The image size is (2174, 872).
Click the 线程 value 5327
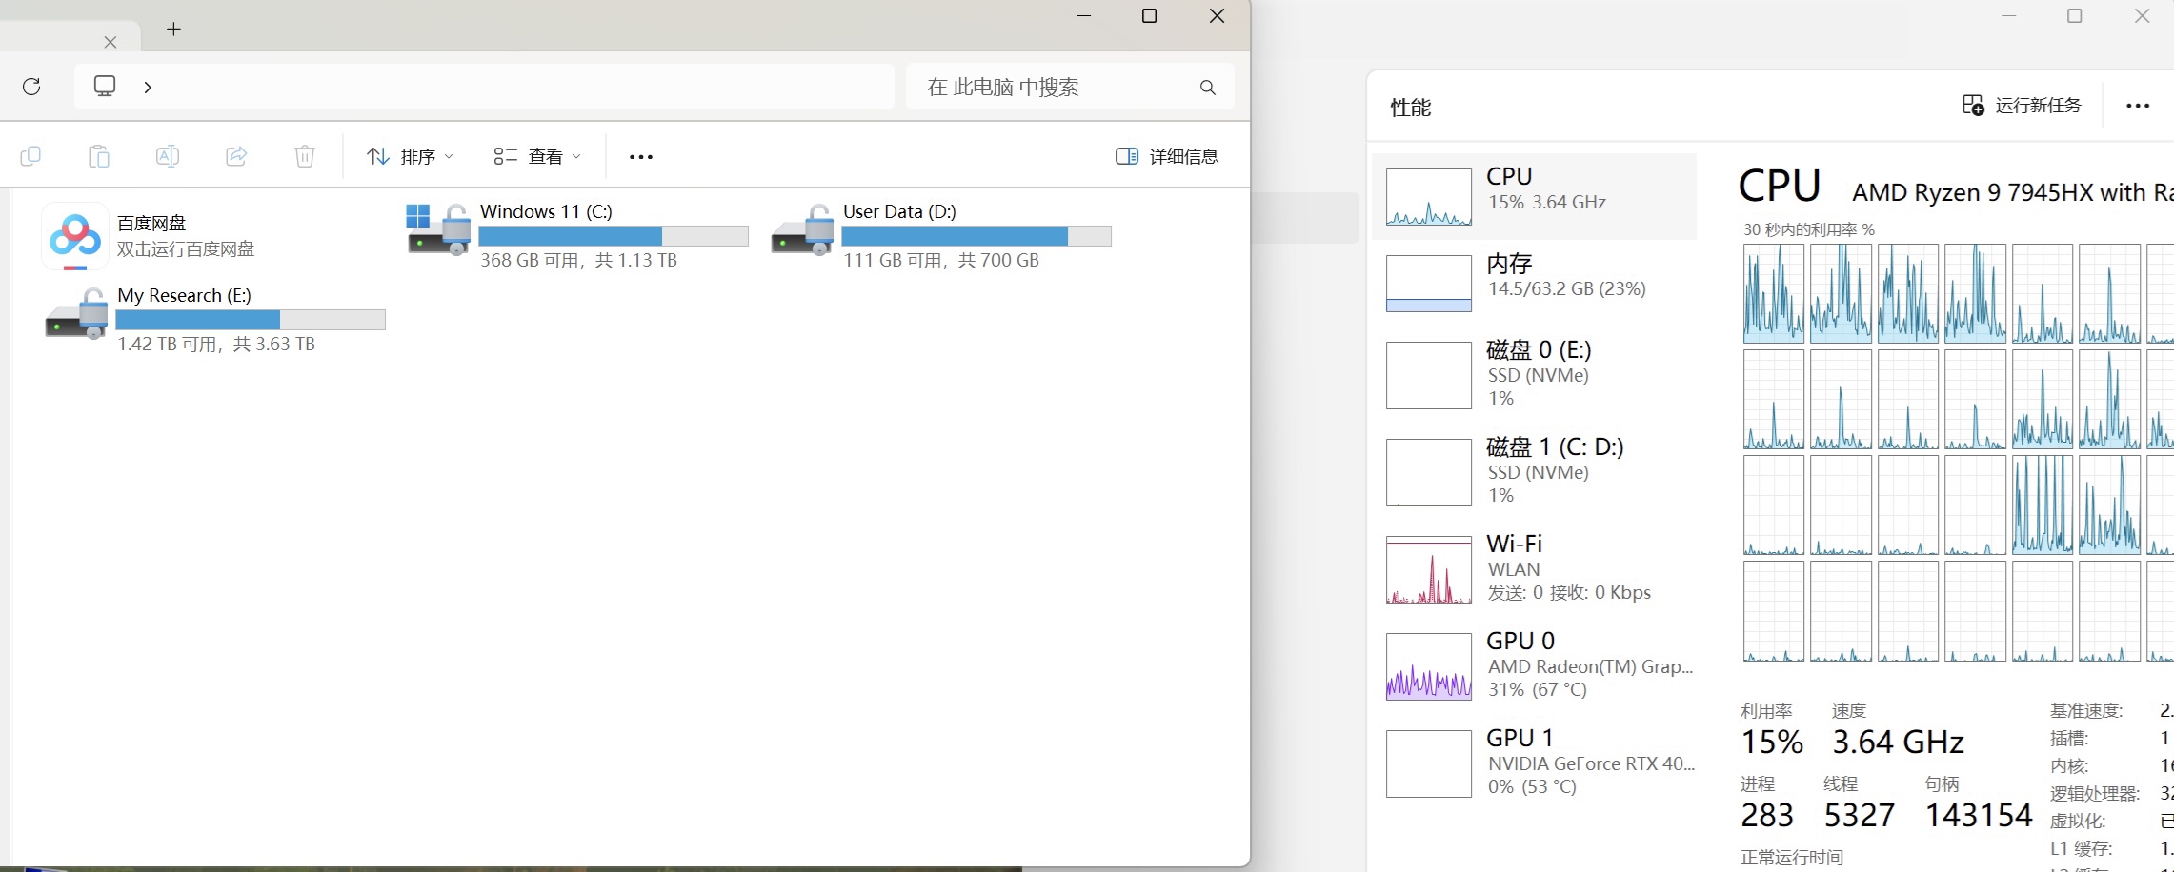(1860, 815)
